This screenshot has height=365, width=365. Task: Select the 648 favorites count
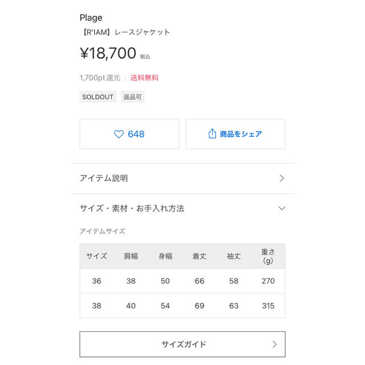(136, 134)
